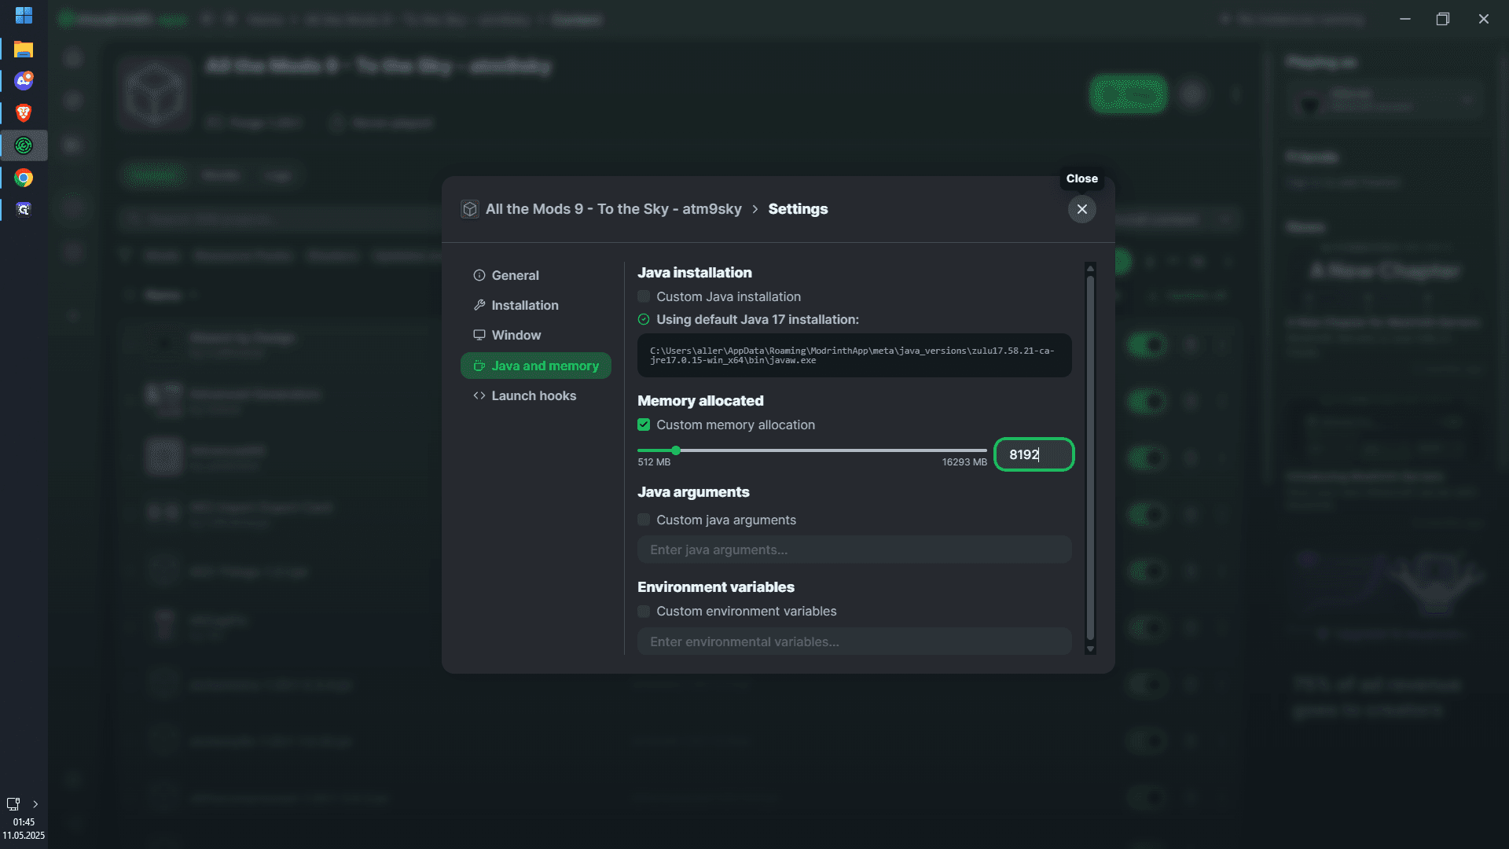This screenshot has height=849, width=1509.
Task: Open Brave browser from the taskbar
Action: [24, 113]
